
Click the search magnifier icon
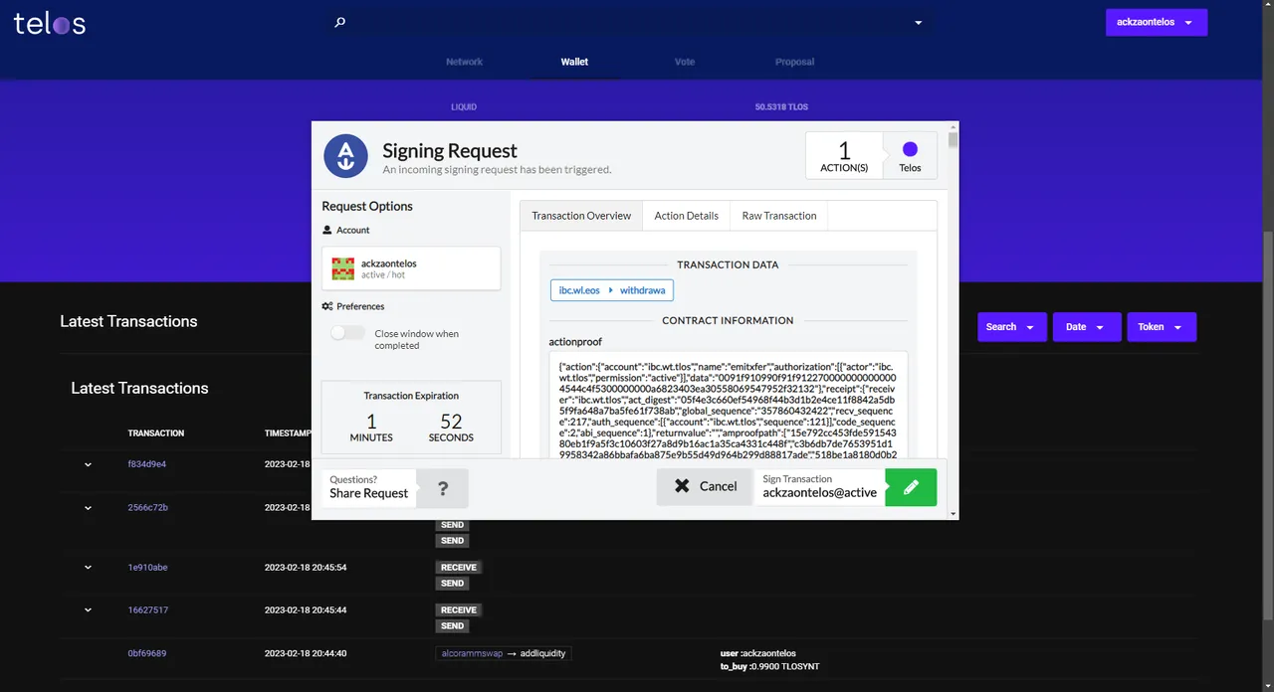tap(339, 22)
